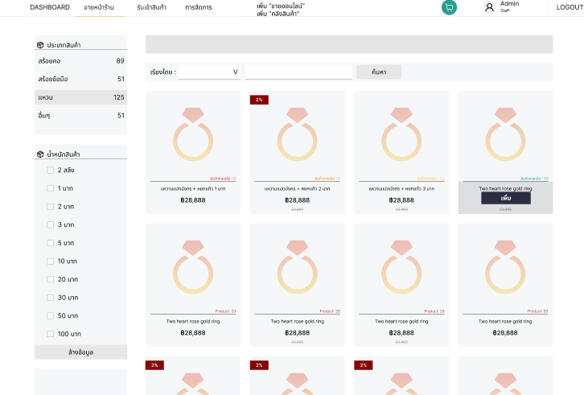Tick the 100 บาท weight checkbox
The height and width of the screenshot is (395, 584).
tap(50, 334)
